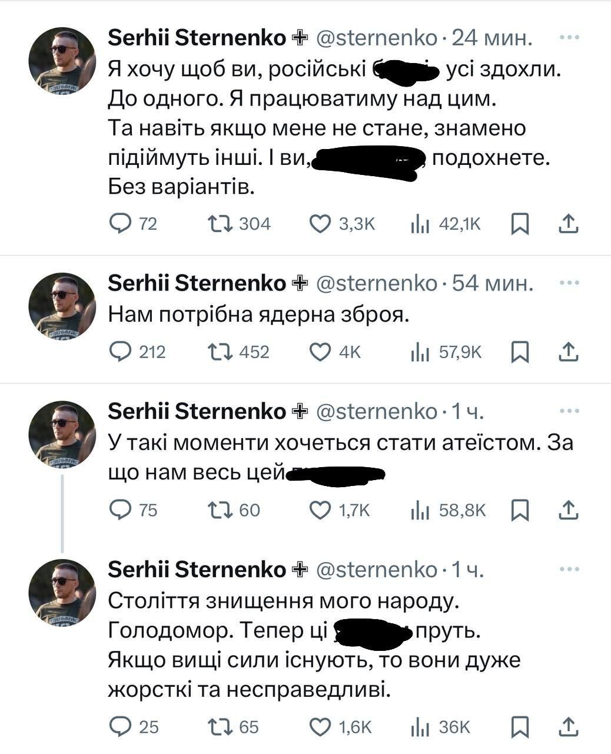Screen dimensions: 611x754
Task: Open more options on 24 min. tweet
Action: coord(569,38)
